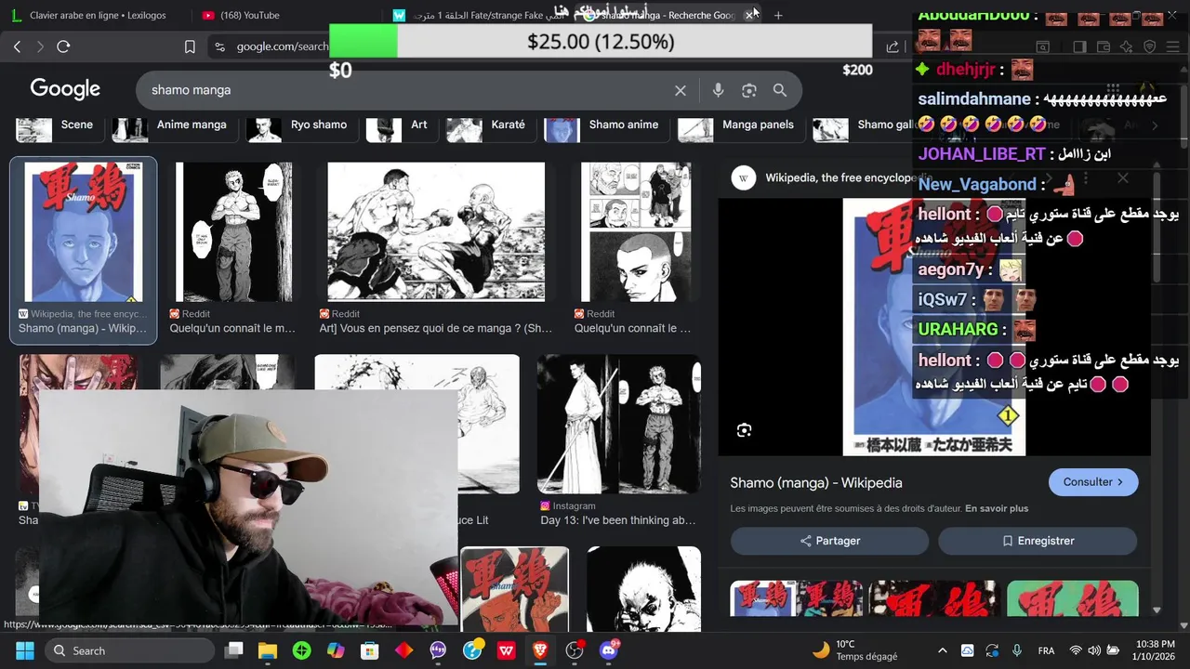Launch File Explorer from the taskbar

267,650
